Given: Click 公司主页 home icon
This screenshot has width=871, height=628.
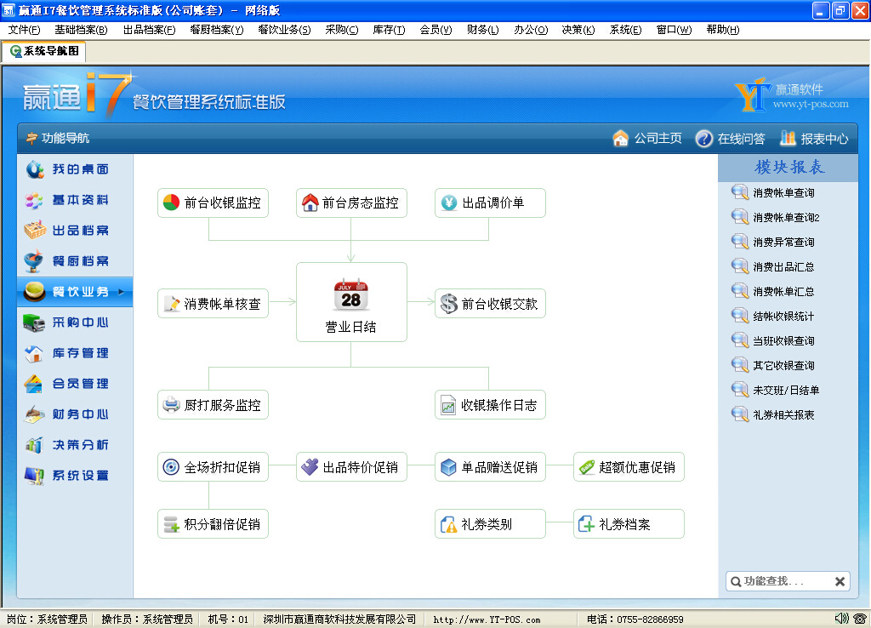Looking at the screenshot, I should 620,138.
